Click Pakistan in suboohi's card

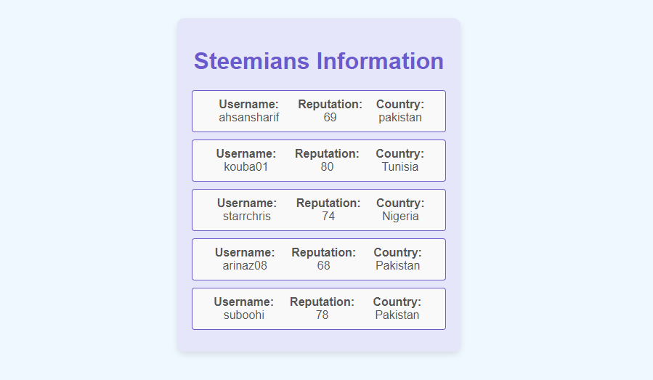coord(397,315)
